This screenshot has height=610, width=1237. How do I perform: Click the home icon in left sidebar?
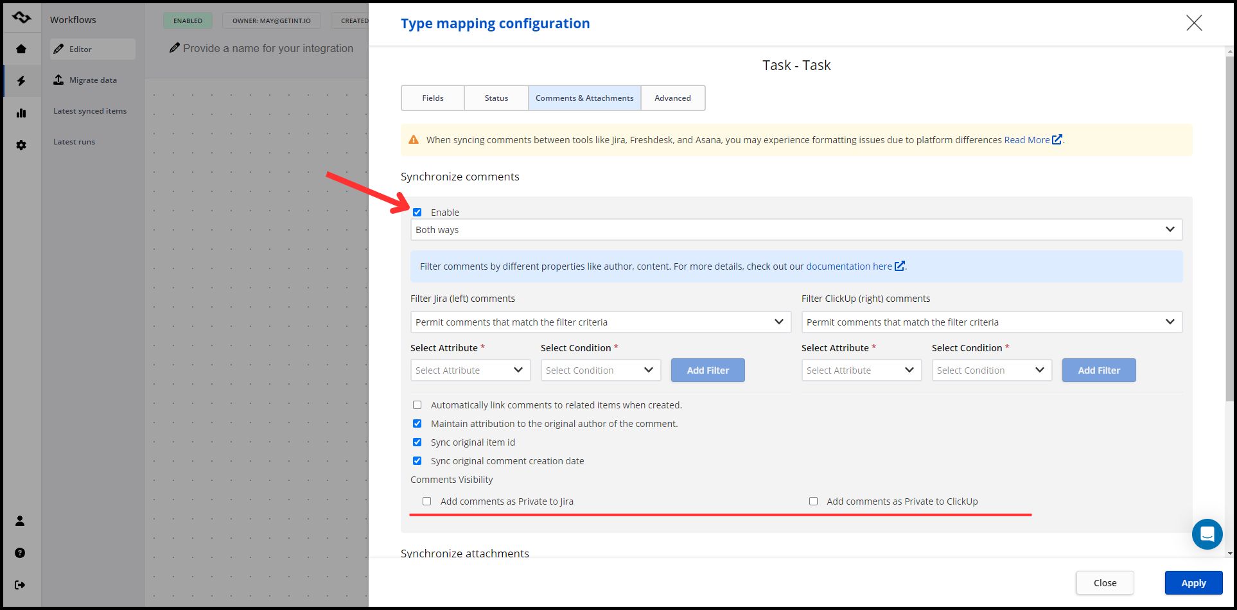(21, 49)
